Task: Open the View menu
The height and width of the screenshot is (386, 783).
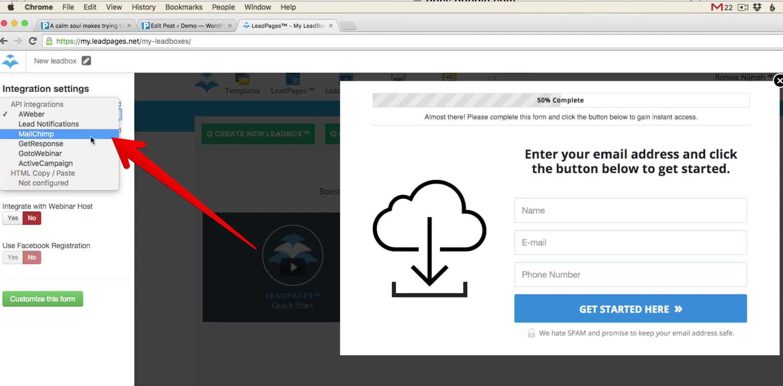Action: pyautogui.click(x=114, y=7)
